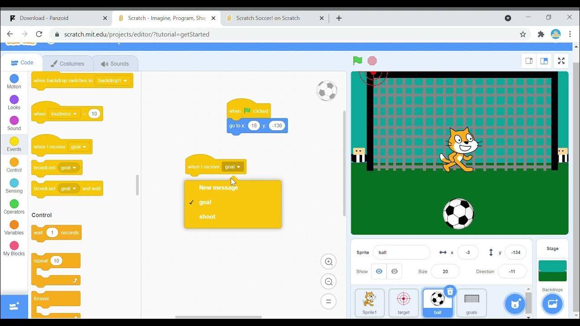This screenshot has width=580, height=326.
Task: Zoom in on the code workspace
Action: click(x=329, y=262)
